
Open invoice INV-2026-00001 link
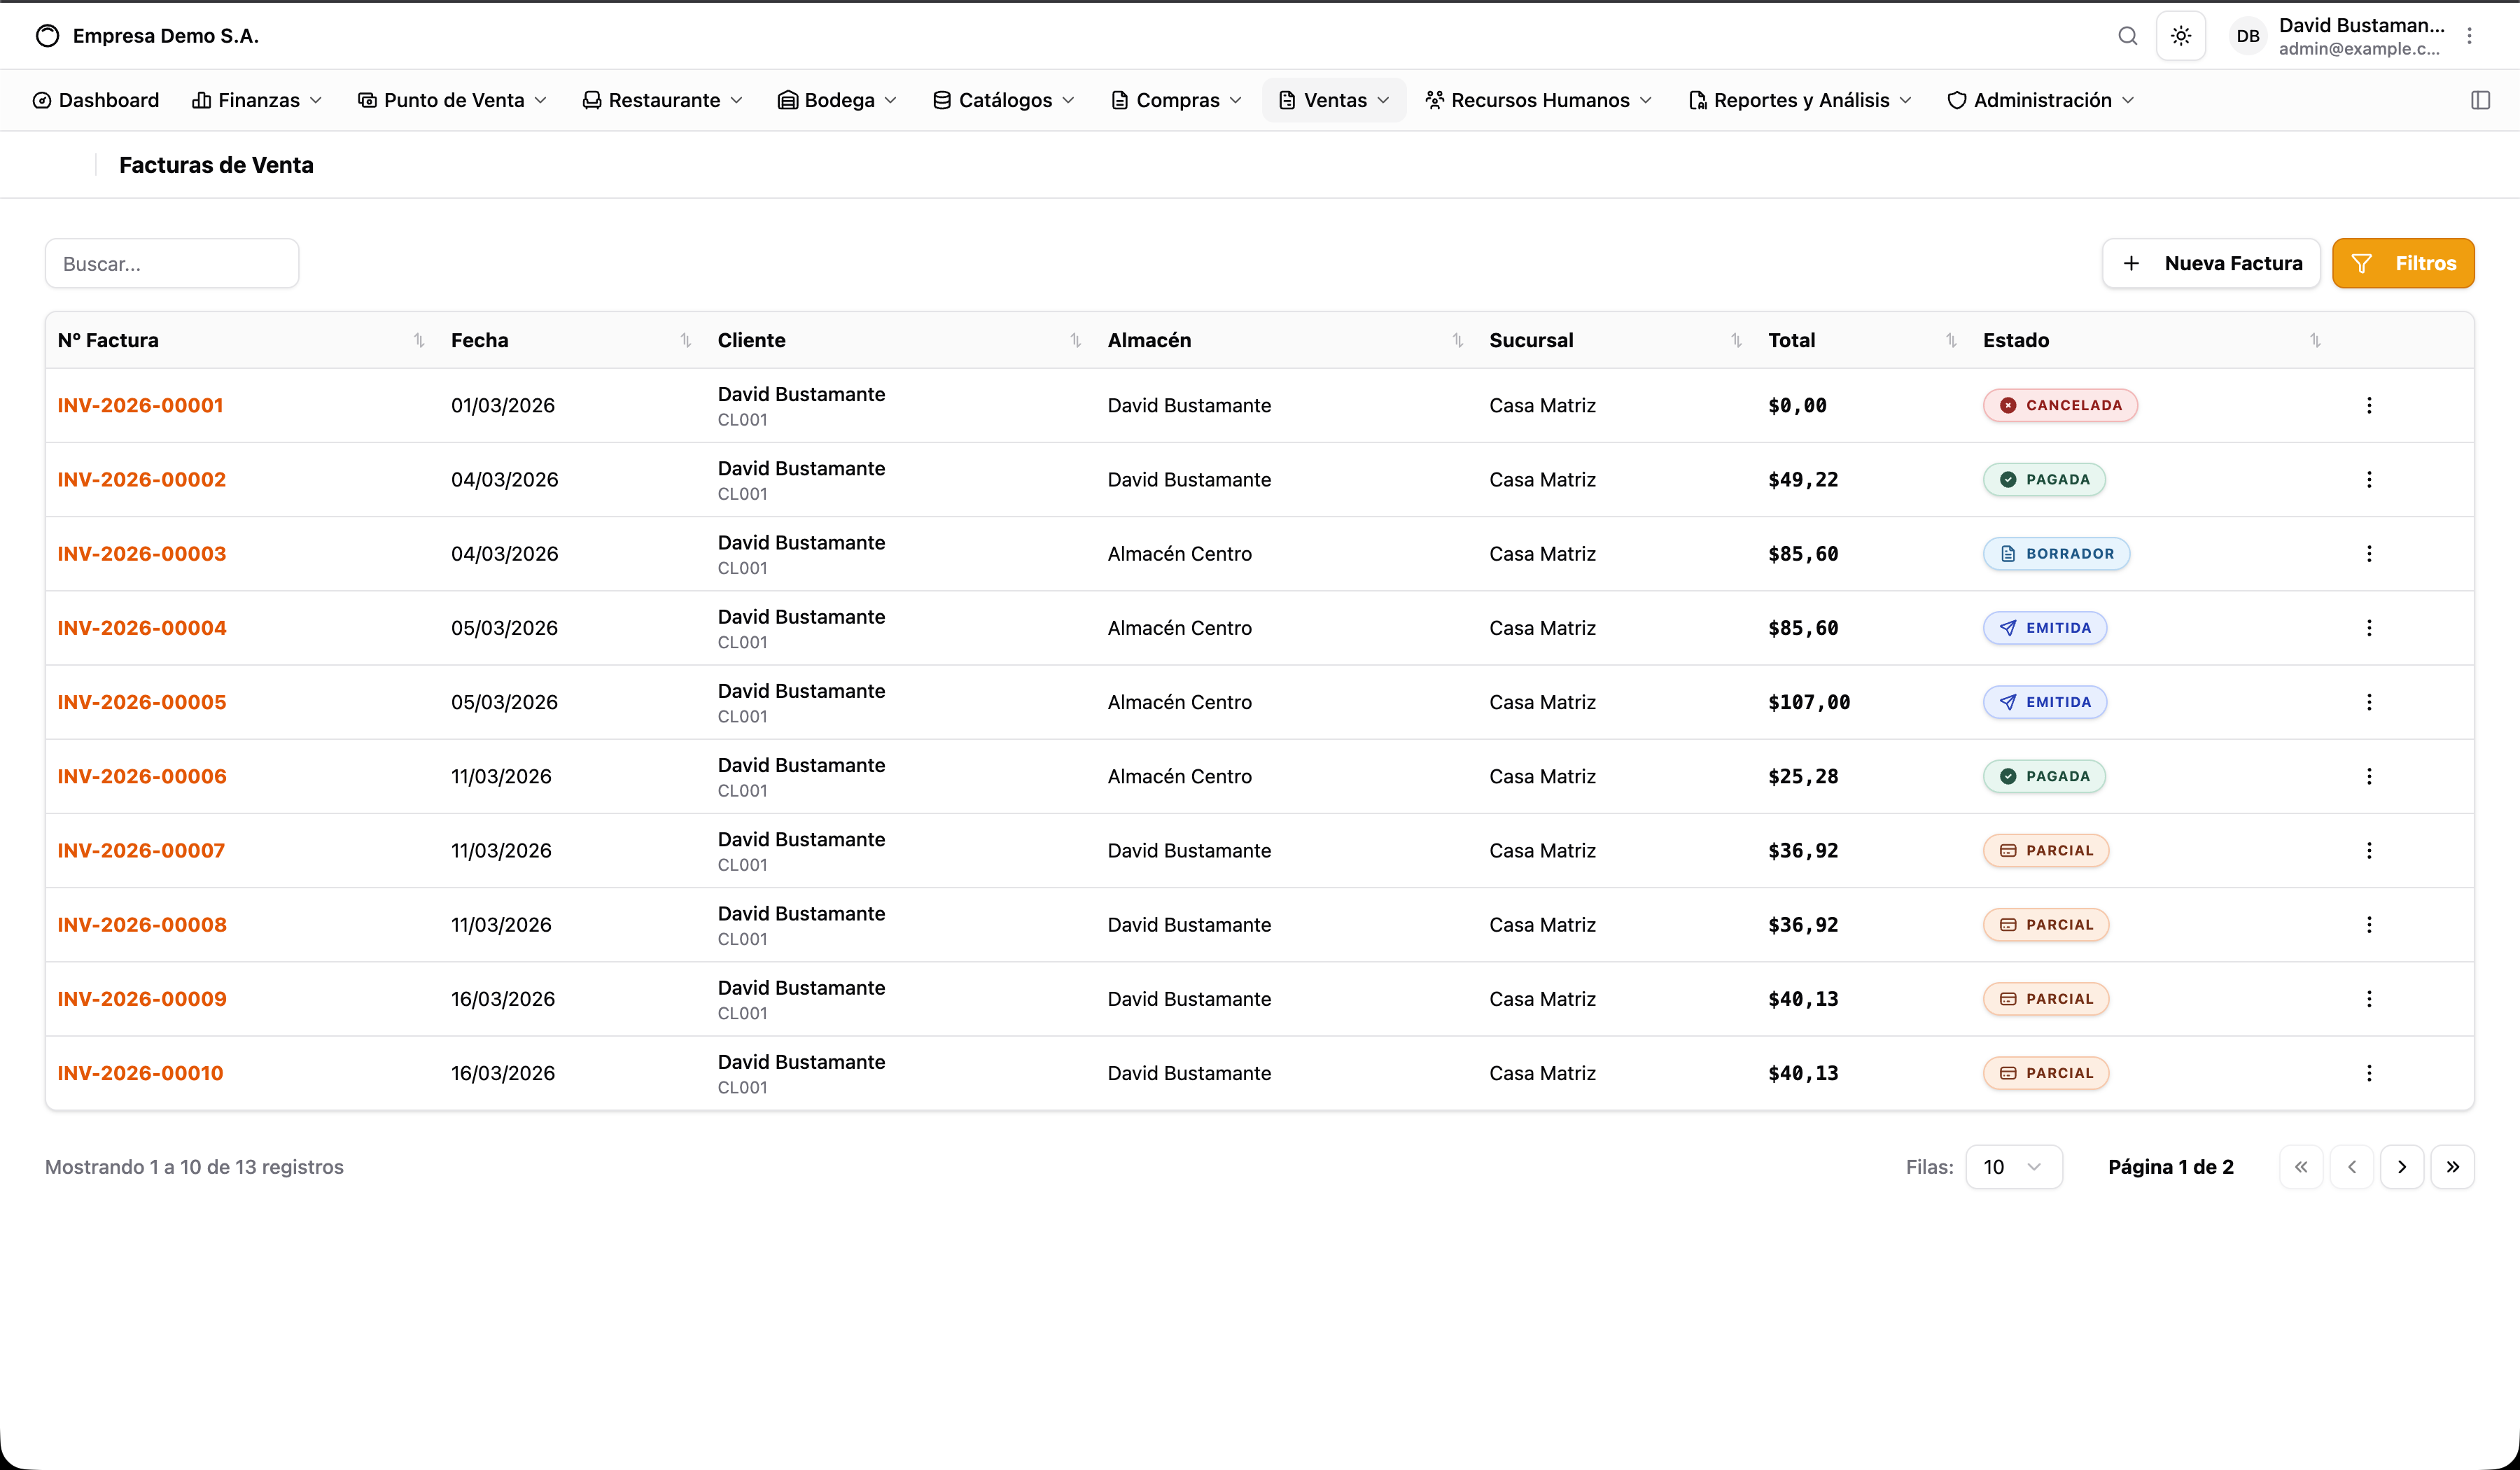coord(140,405)
